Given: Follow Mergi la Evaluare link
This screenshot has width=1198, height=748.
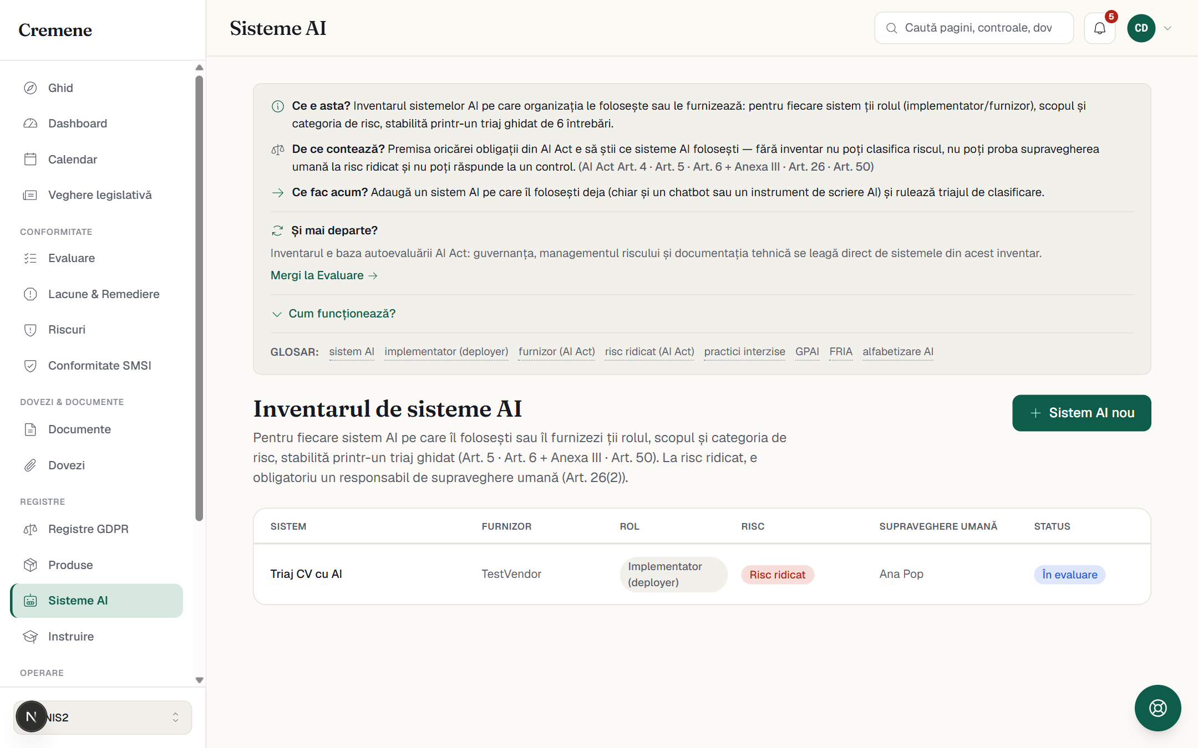Looking at the screenshot, I should pos(324,275).
